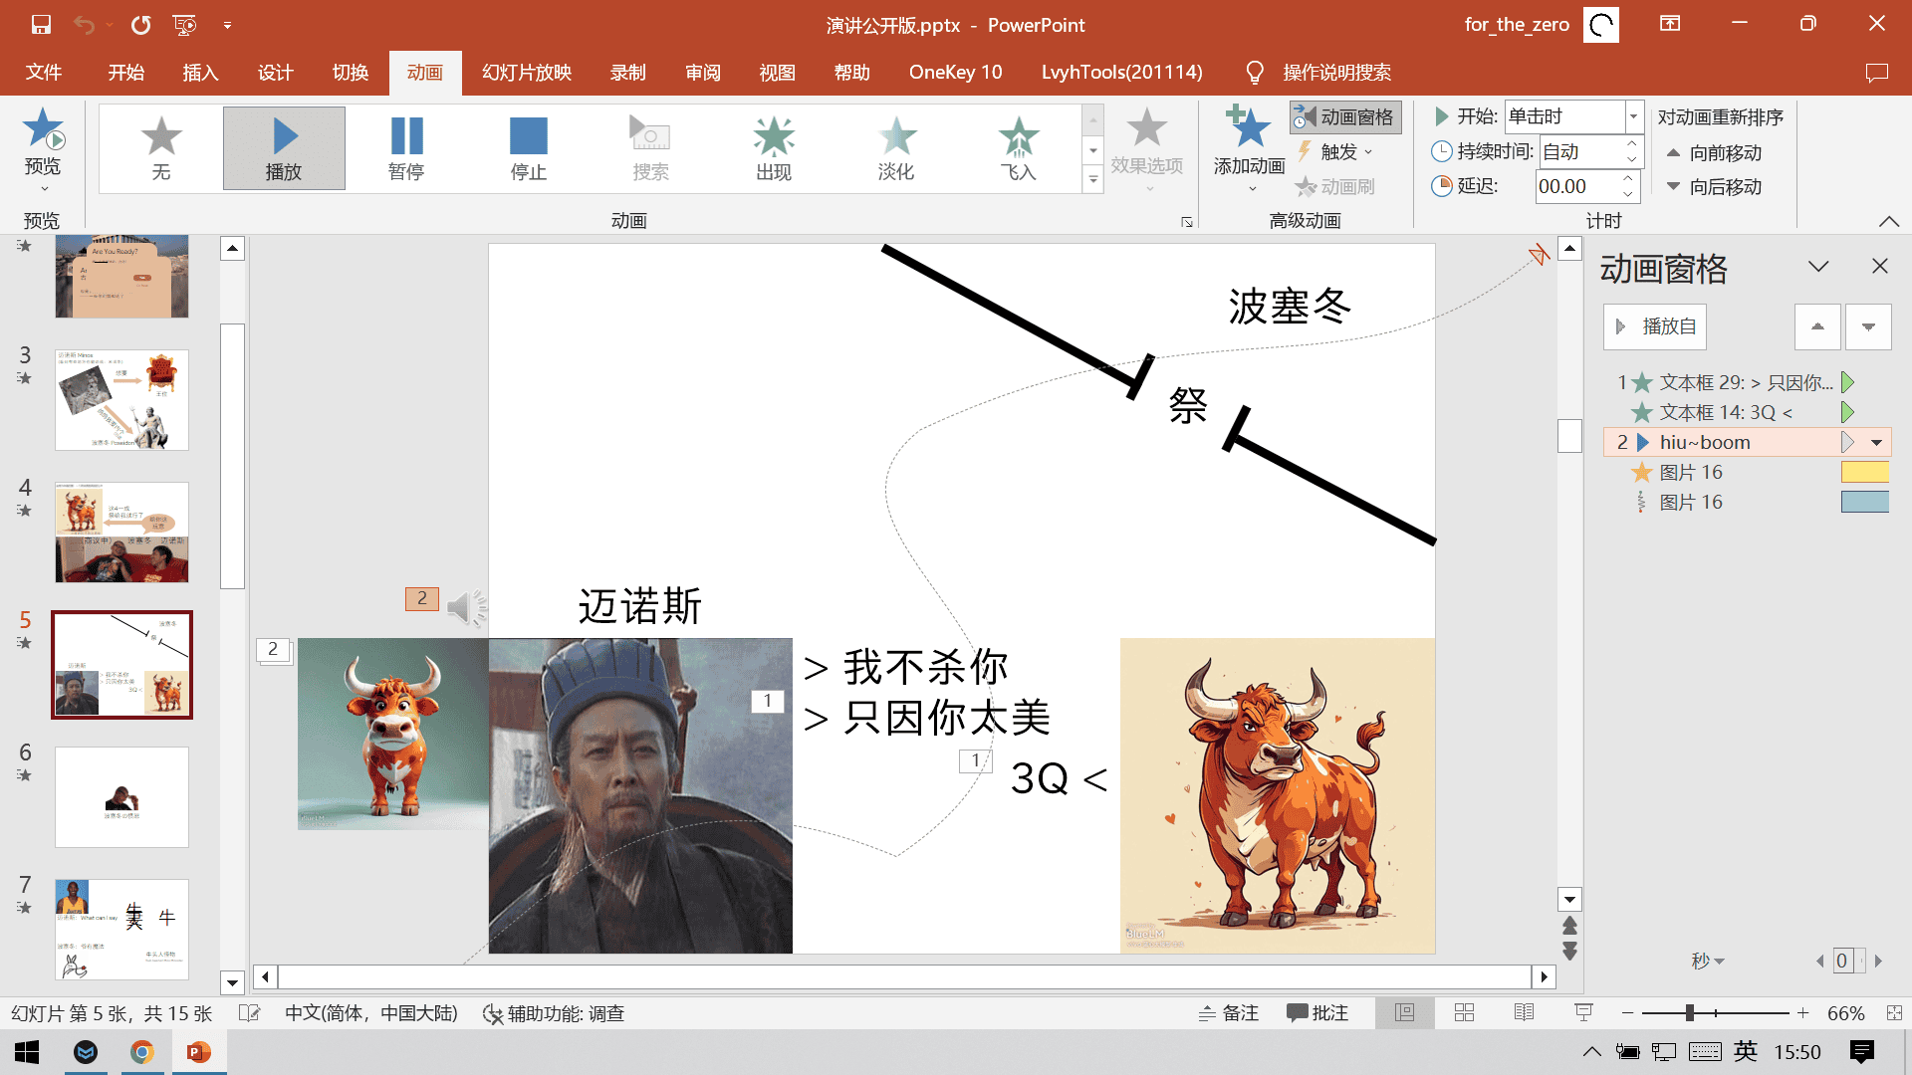The image size is (1912, 1075).
Task: Select the Stop animation effect
Action: tap(528, 147)
